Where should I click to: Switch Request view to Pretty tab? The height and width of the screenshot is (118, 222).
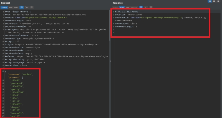[4, 7]
